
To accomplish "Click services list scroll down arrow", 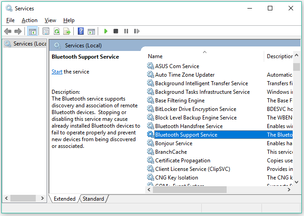I will 296,182.
